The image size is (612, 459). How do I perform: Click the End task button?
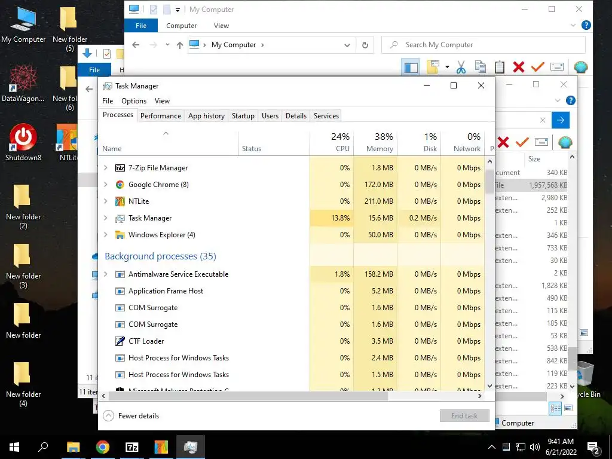tap(464, 416)
